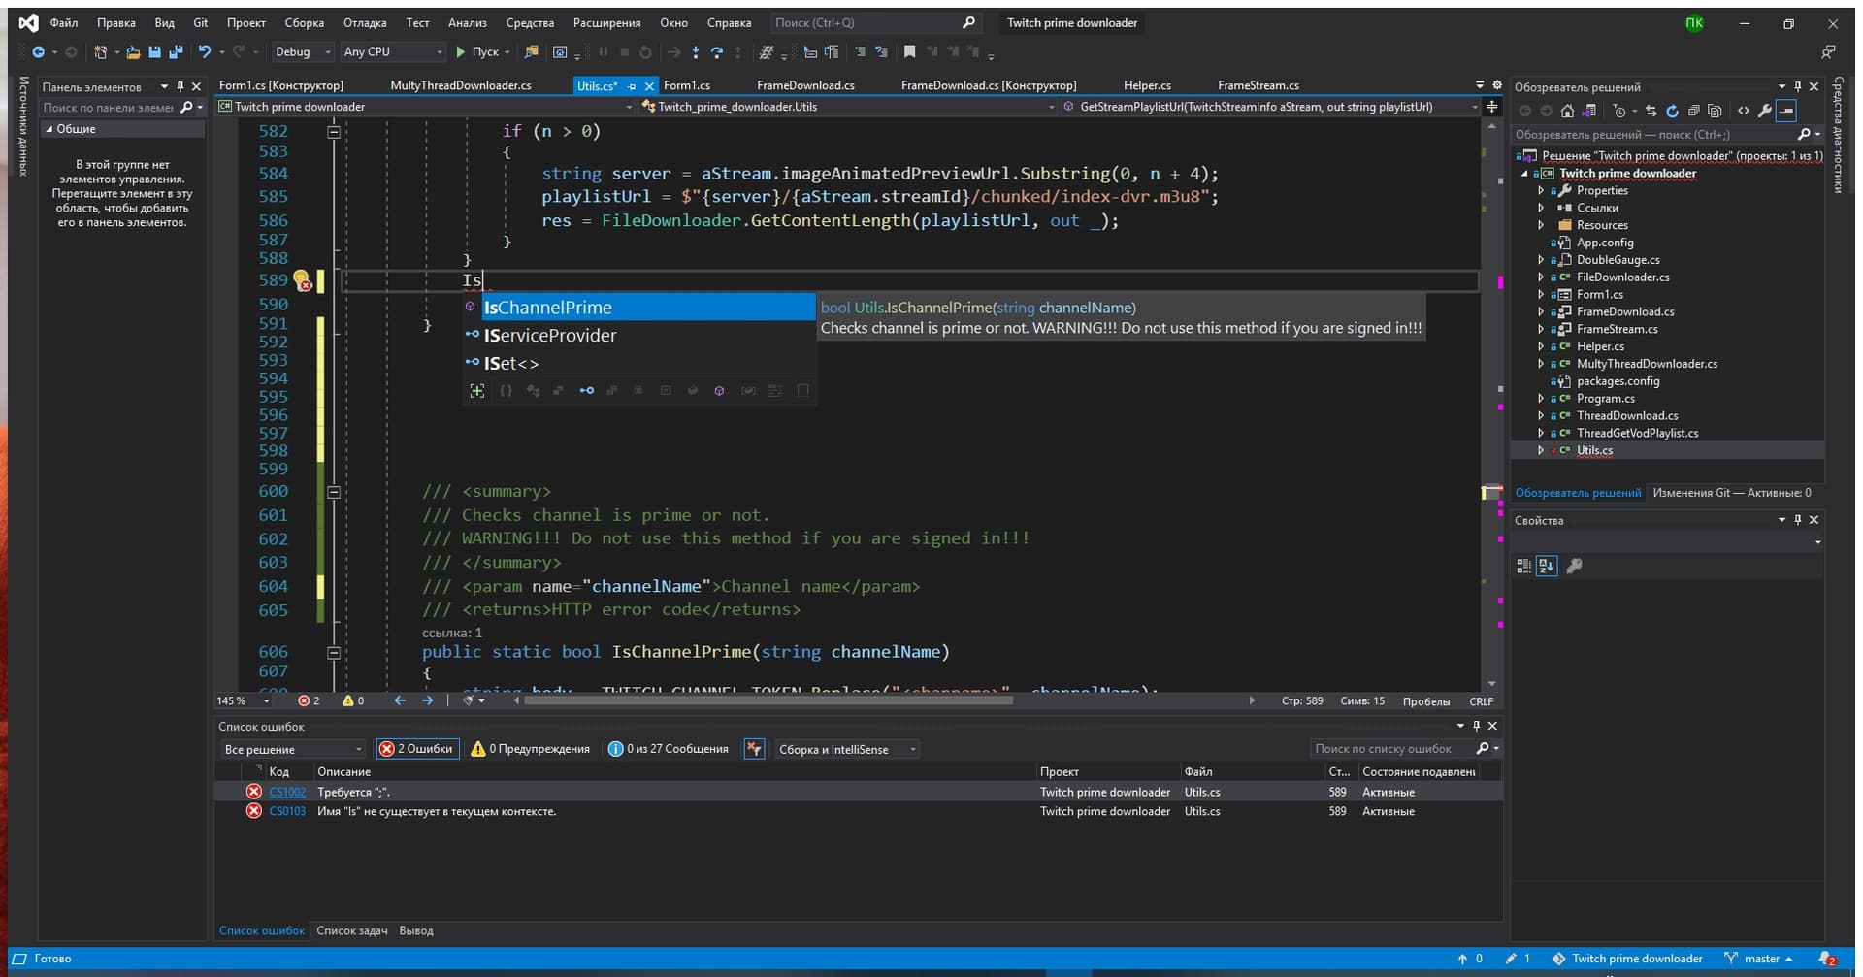Screen dimensions: 1863x977
Task: Switch to the MultyThreadDownloader.cs tab
Action: [461, 85]
